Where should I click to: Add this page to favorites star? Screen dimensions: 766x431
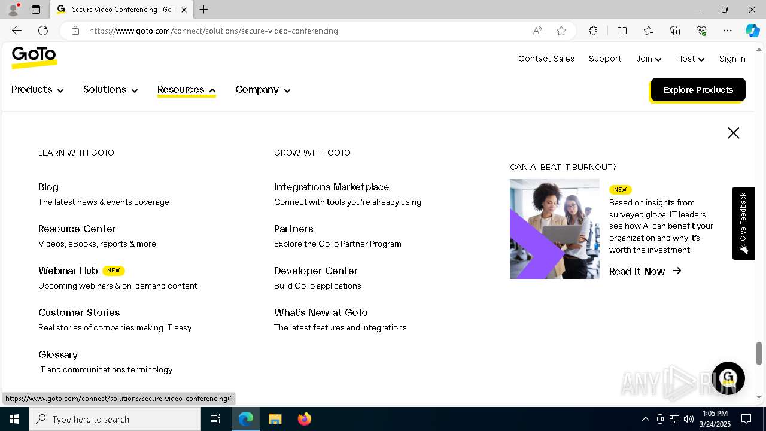(561, 31)
